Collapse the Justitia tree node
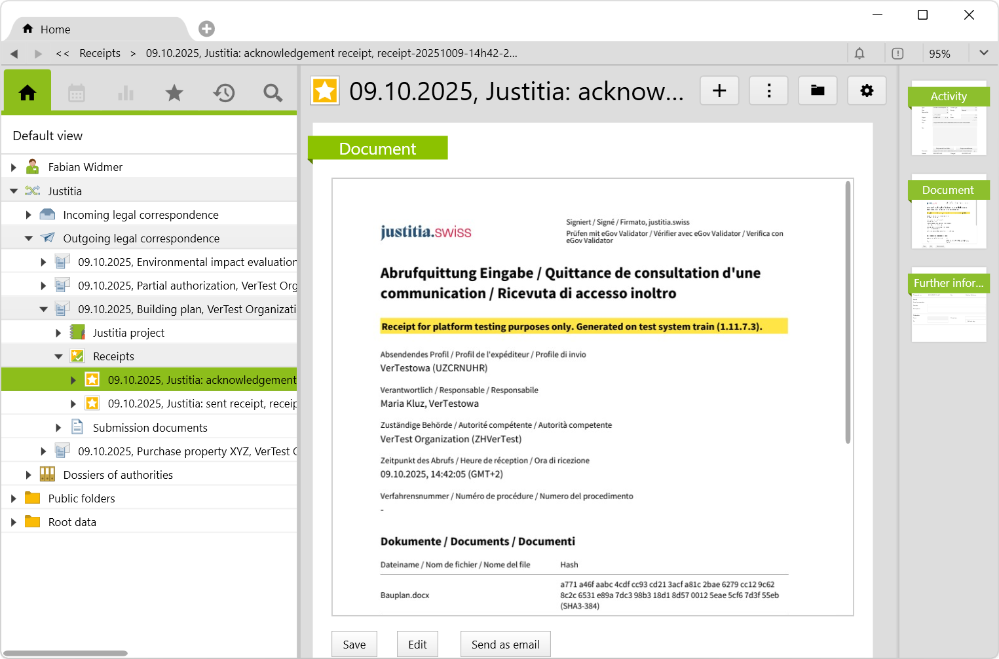This screenshot has width=999, height=659. point(14,191)
